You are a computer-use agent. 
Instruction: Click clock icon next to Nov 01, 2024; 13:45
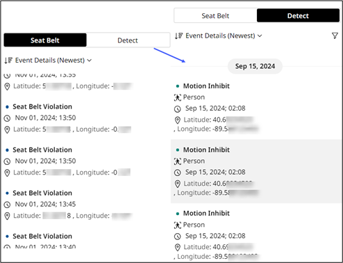7,205
